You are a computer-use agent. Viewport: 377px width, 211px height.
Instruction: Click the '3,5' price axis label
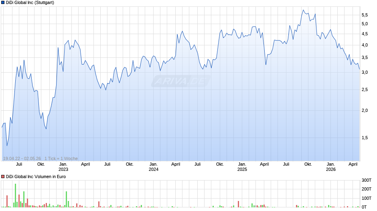click(365, 57)
